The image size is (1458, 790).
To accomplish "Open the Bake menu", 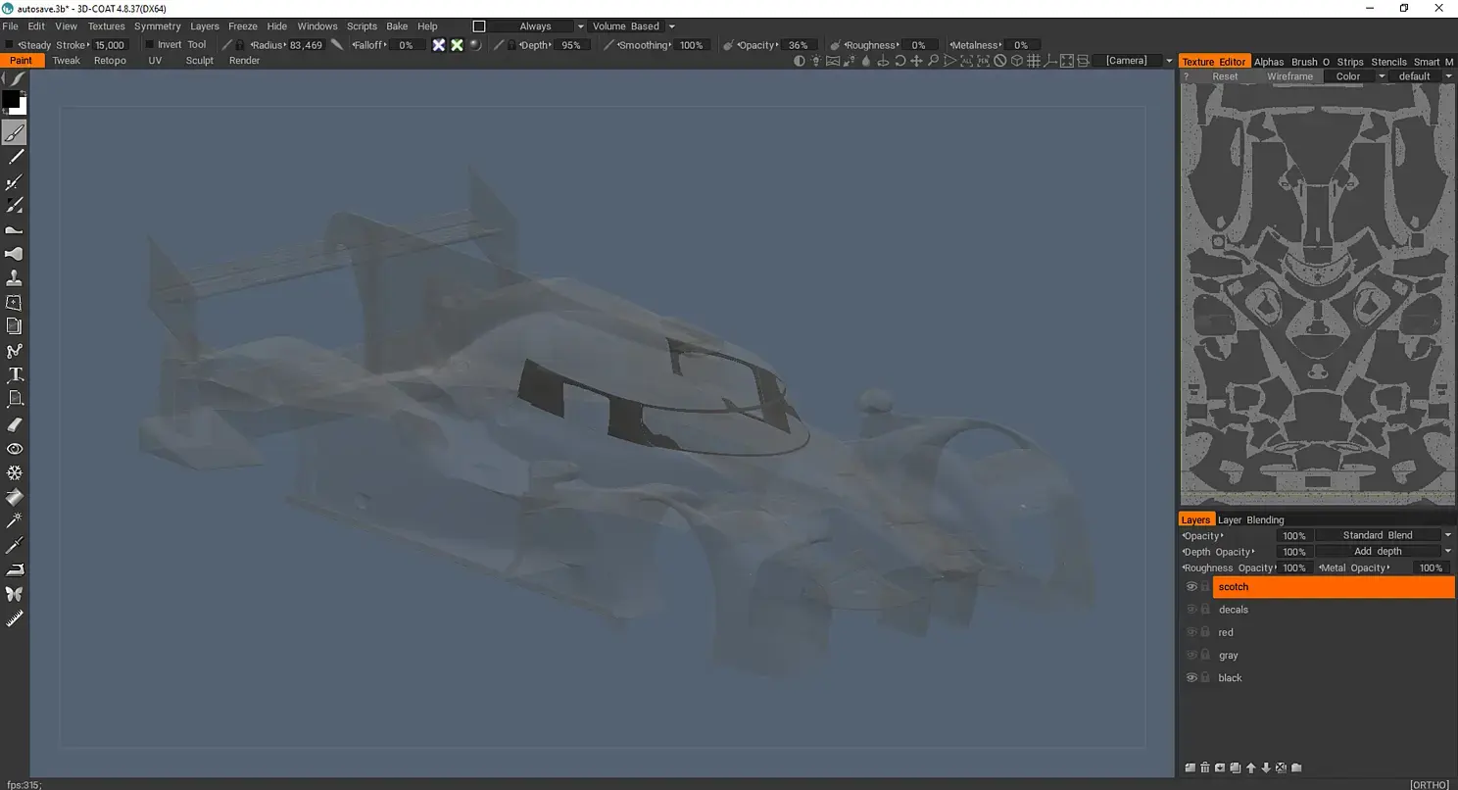I will click(397, 26).
